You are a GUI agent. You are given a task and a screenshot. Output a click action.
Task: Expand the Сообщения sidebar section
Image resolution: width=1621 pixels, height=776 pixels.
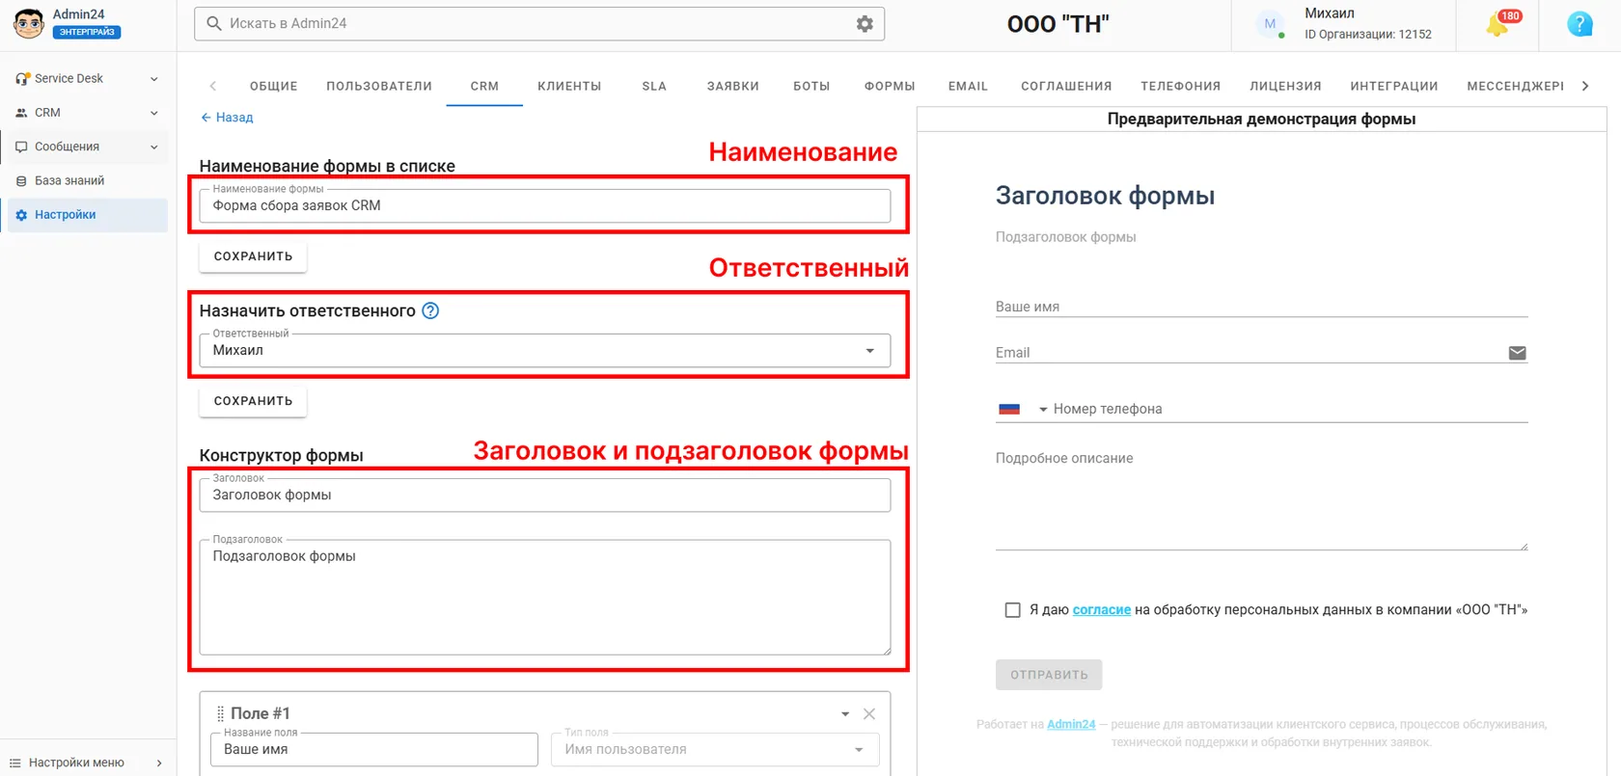click(87, 147)
